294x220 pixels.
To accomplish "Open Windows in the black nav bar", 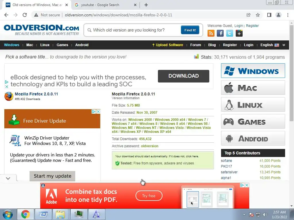I will (x=11, y=45).
